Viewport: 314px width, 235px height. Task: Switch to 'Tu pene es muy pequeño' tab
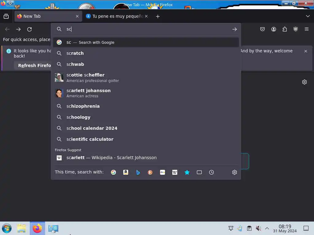coord(117,16)
